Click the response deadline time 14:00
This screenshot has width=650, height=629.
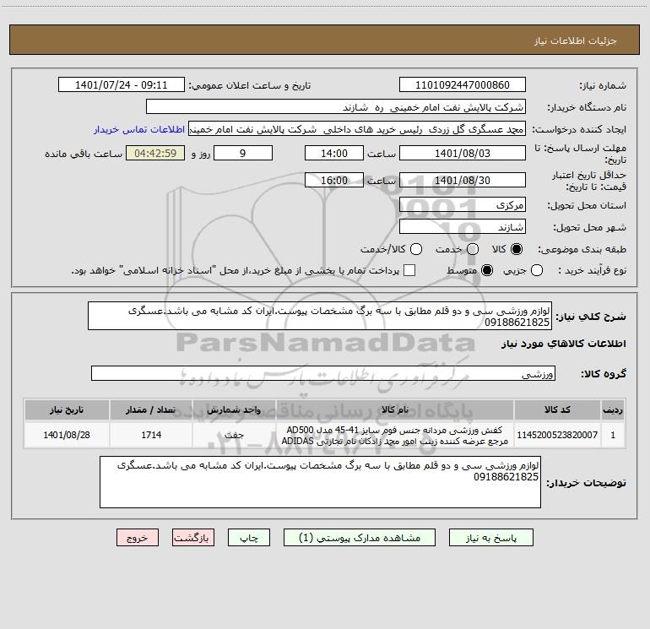[x=334, y=153]
